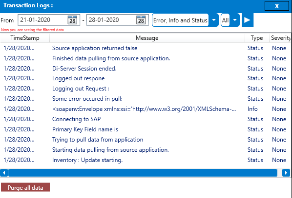The width and height of the screenshot is (292, 198).
Task: Click timestamp of 'Source application returned false'
Action: [x=19, y=48]
